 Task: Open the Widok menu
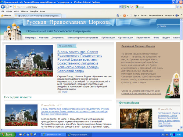16,11
